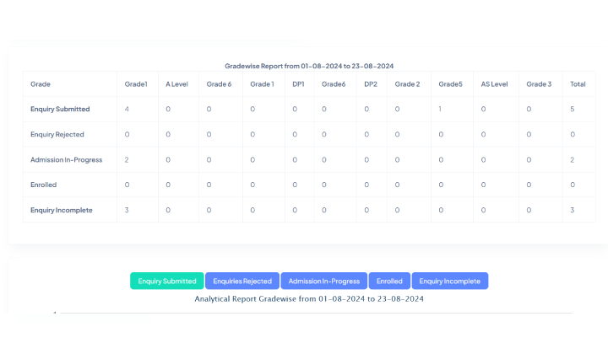This screenshot has height=354, width=608.
Task: Click the Analytical Report Gradewise heading
Action: [309, 298]
